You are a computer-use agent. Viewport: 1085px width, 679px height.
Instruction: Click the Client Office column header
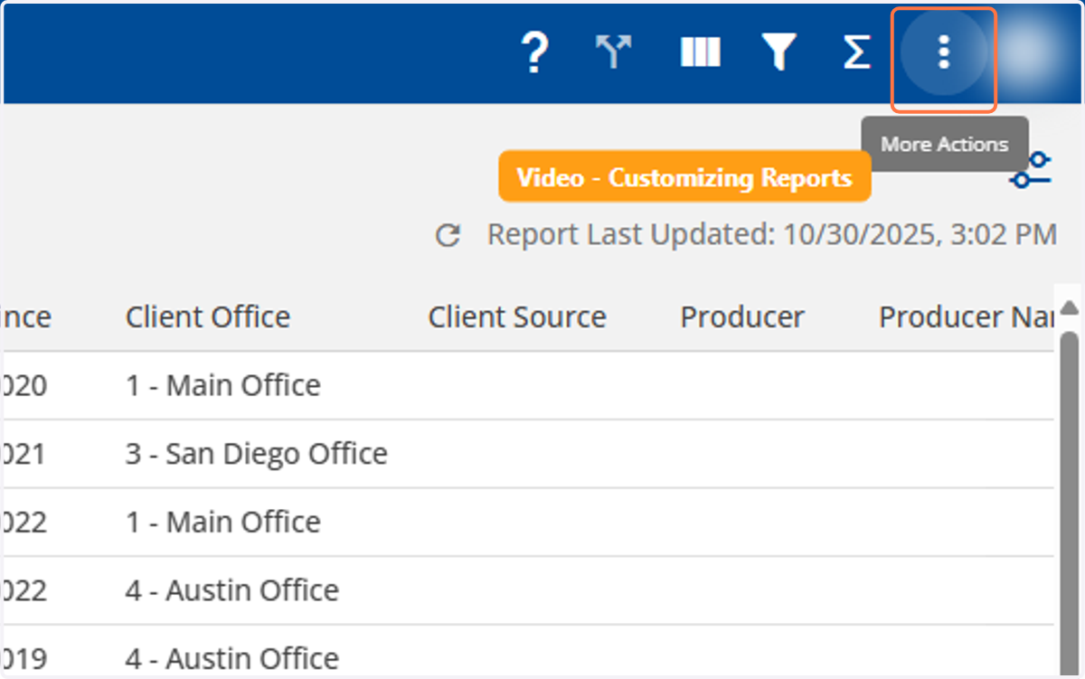coord(208,317)
